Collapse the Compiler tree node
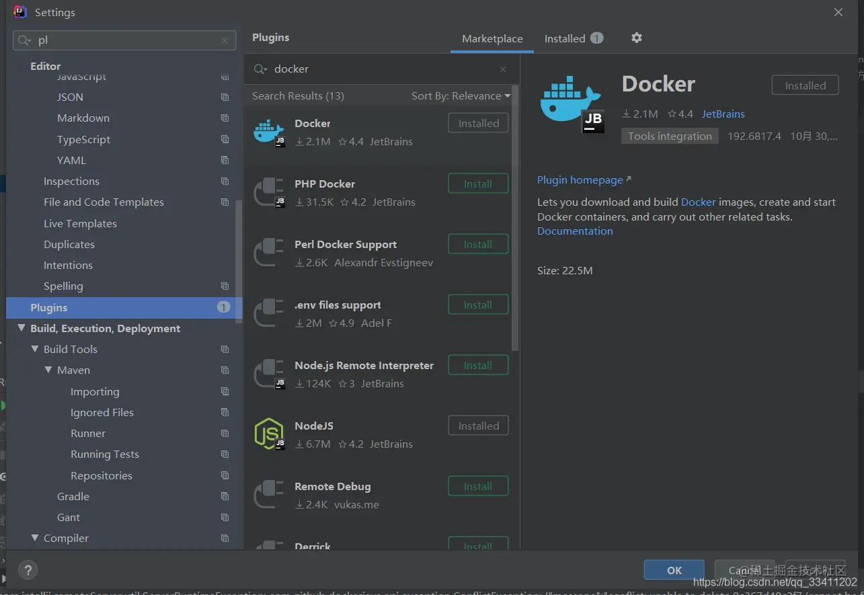864x595 pixels. pyautogui.click(x=35, y=538)
